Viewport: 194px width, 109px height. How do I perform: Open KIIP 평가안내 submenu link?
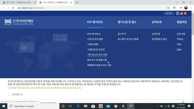94,34
